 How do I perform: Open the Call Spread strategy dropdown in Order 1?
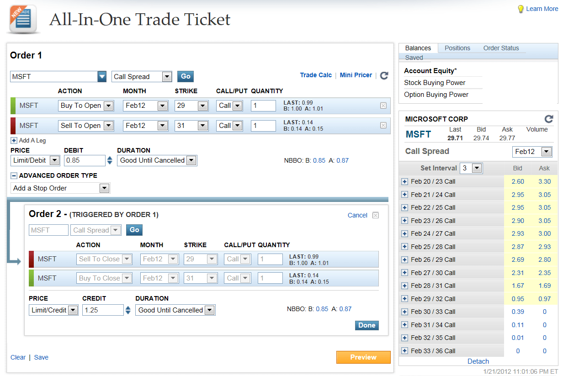pos(167,77)
